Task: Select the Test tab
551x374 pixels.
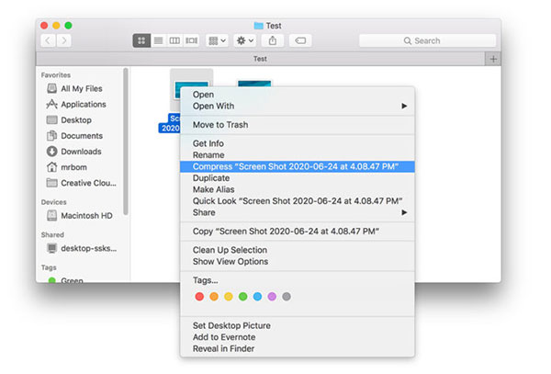Action: 260,59
